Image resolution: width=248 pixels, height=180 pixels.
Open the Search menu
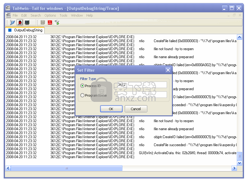click(36, 15)
